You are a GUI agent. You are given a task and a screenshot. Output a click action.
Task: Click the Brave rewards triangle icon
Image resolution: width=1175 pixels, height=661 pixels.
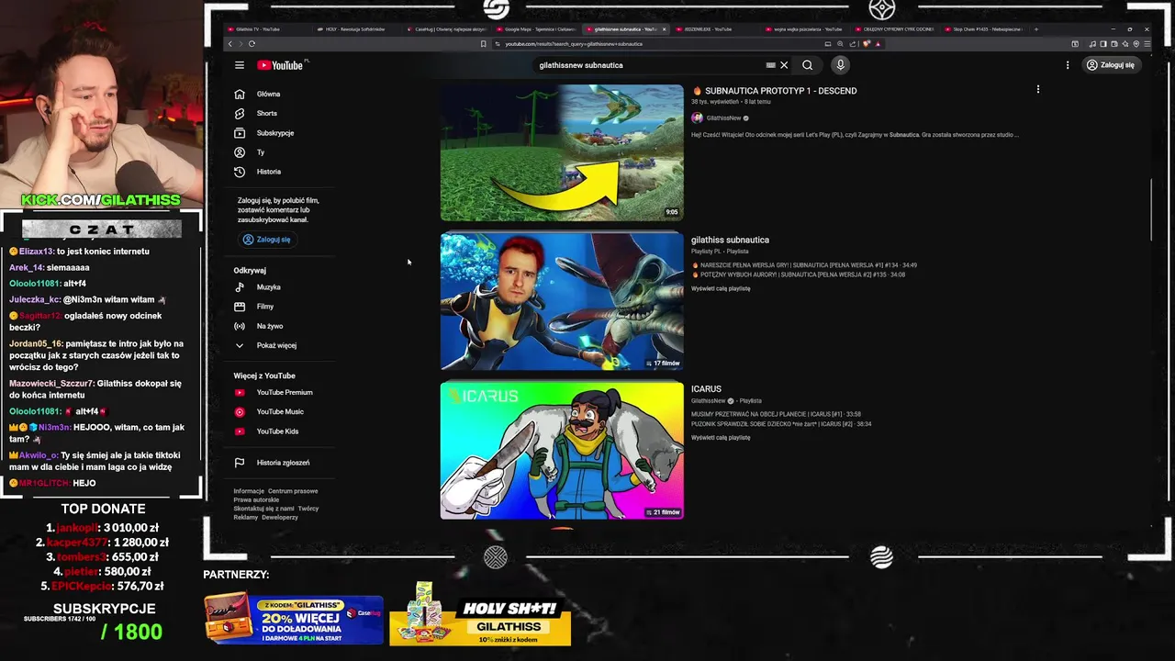(x=878, y=44)
